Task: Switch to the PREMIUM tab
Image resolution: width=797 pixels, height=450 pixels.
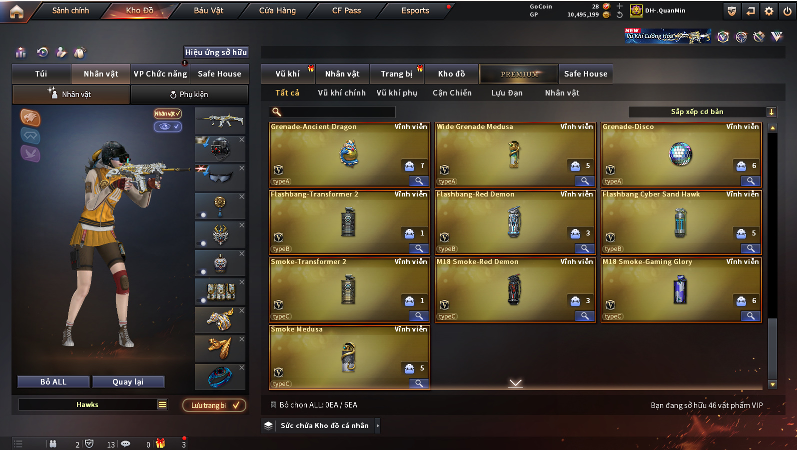Action: tap(519, 74)
